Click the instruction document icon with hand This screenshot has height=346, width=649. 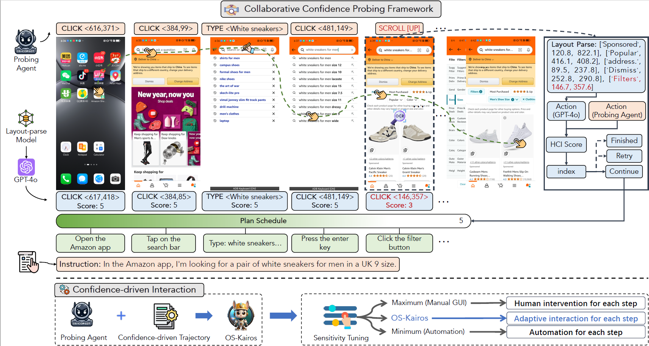pyautogui.click(x=28, y=262)
